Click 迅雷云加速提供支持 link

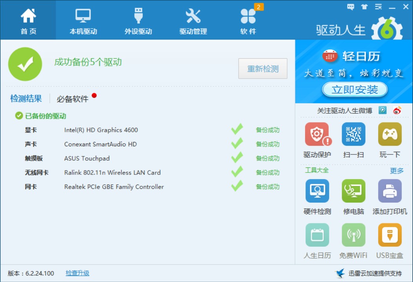pyautogui.click(x=375, y=273)
